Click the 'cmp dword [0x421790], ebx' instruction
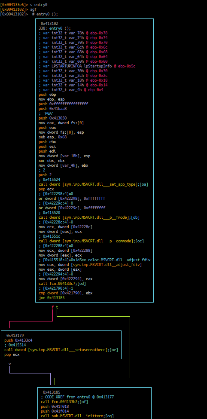The image size is (207, 419). [65, 293]
